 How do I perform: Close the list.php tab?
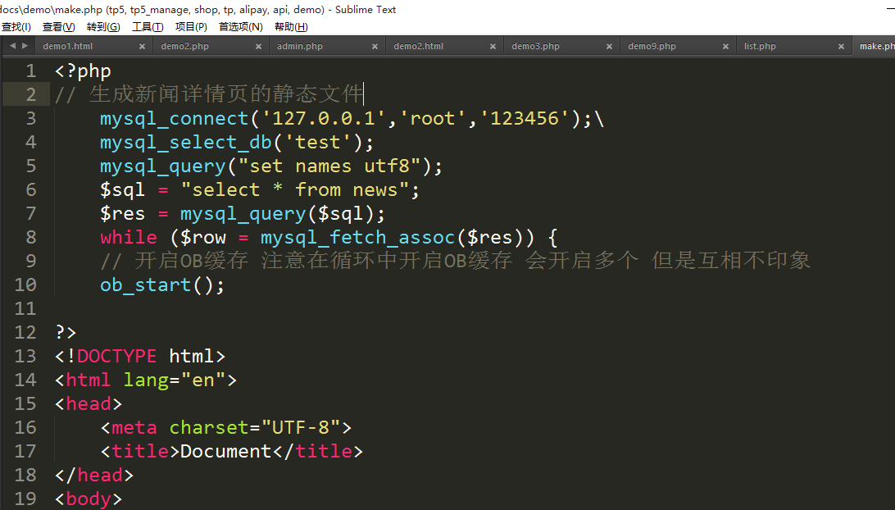click(x=842, y=47)
